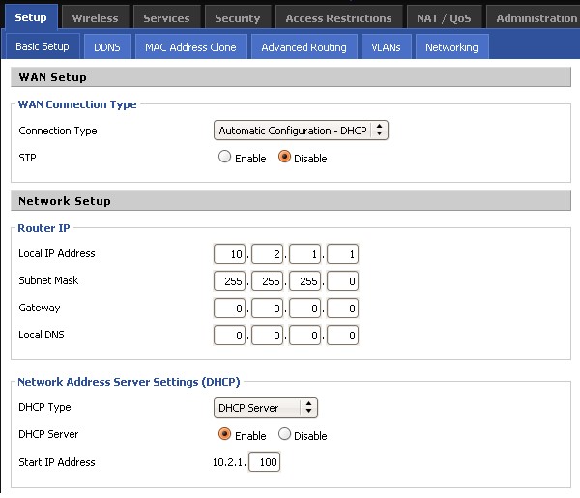The image size is (580, 498).
Task: Click Local IP second octet field
Action: click(267, 253)
